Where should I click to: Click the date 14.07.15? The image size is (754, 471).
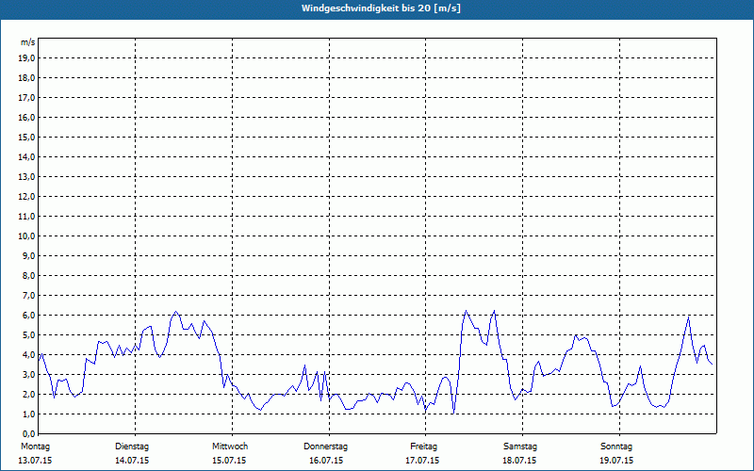coord(132,461)
